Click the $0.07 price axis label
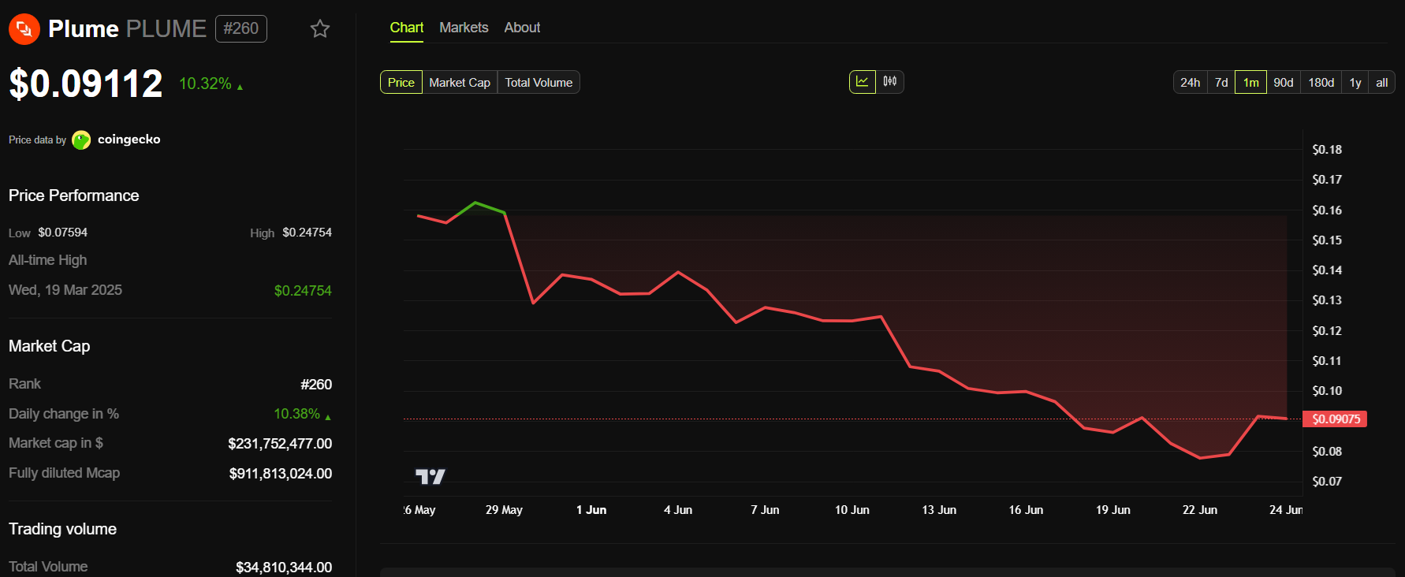The height and width of the screenshot is (577, 1405). point(1327,482)
